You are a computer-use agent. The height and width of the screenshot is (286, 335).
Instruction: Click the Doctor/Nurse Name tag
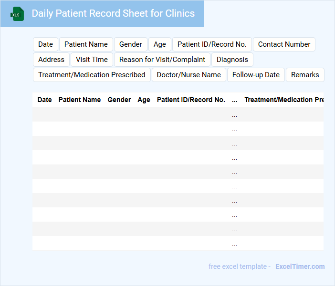188,75
